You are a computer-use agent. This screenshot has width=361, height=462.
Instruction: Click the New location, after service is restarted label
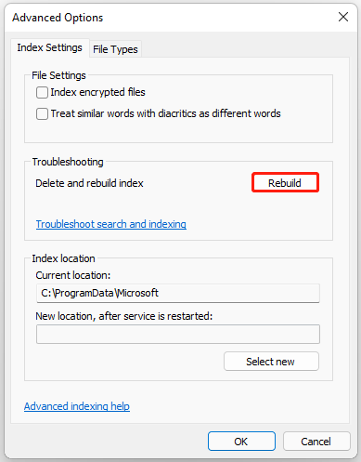tap(124, 316)
